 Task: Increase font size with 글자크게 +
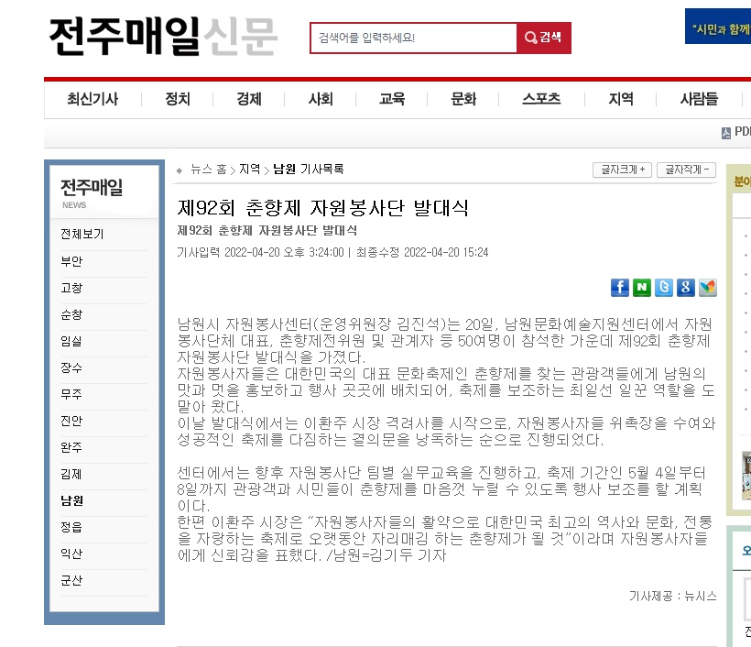[x=623, y=170]
